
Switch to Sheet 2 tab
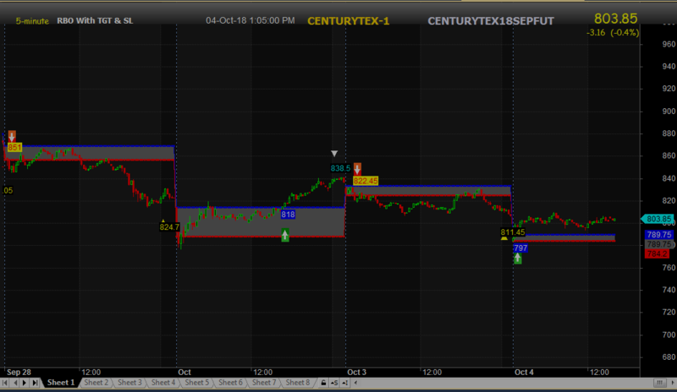tap(96, 383)
